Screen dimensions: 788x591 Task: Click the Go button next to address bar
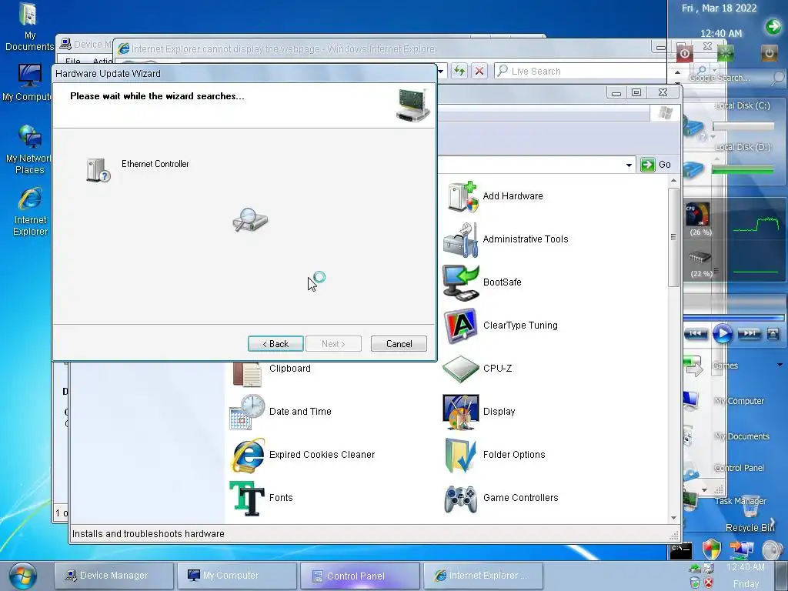click(x=656, y=165)
